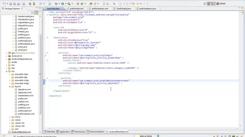This screenshot has height=137, width=245.
Task: Open the Android SDK Manager icon
Action: point(30,4)
